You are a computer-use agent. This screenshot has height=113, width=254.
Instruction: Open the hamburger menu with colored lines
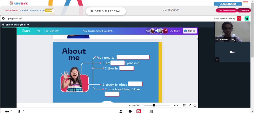pyautogui.click(x=245, y=3)
